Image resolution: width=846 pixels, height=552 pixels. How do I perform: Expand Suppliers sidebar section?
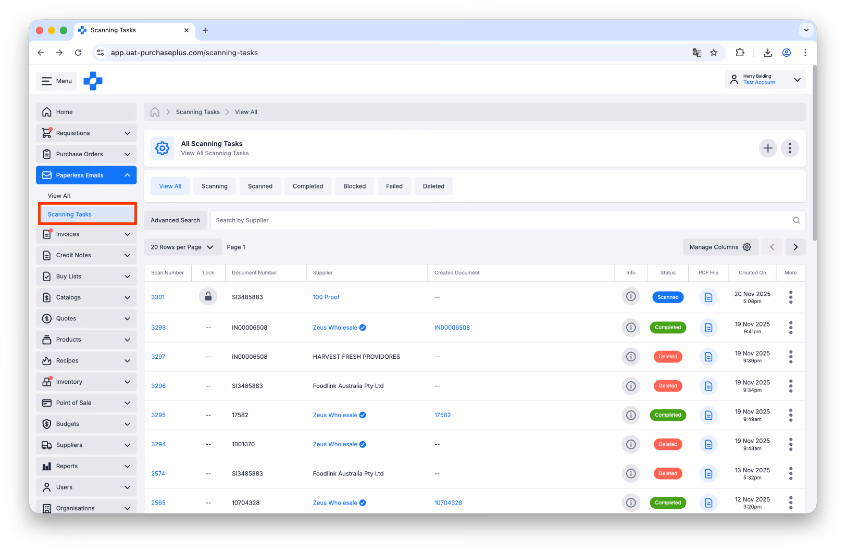[x=86, y=445]
